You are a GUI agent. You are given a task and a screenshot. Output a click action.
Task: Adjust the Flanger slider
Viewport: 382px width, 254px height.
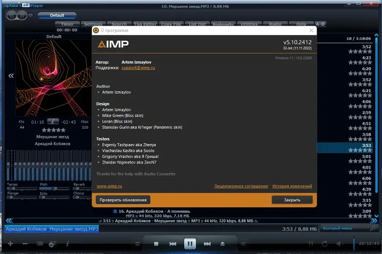(x=22, y=197)
